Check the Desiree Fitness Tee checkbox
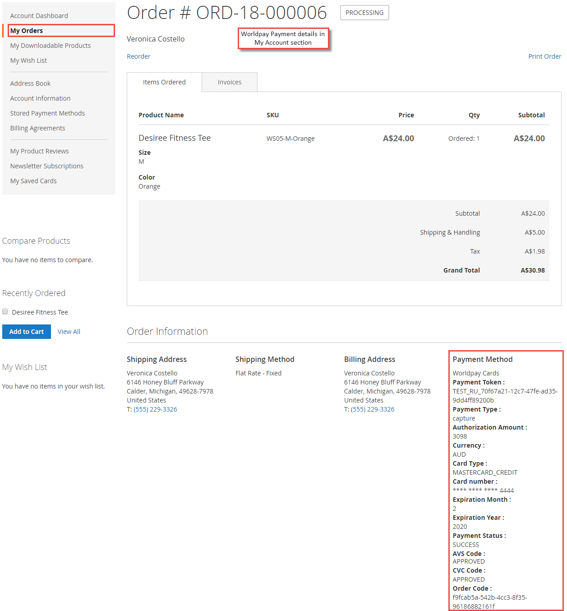The width and height of the screenshot is (567, 611). (x=5, y=311)
